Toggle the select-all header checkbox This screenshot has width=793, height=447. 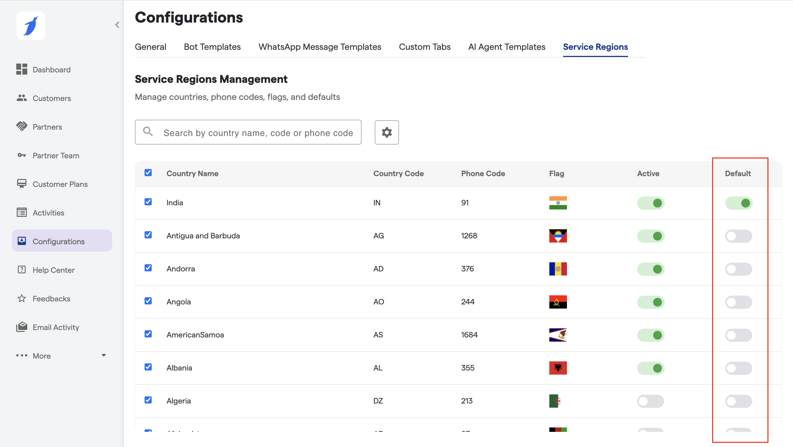pyautogui.click(x=148, y=173)
